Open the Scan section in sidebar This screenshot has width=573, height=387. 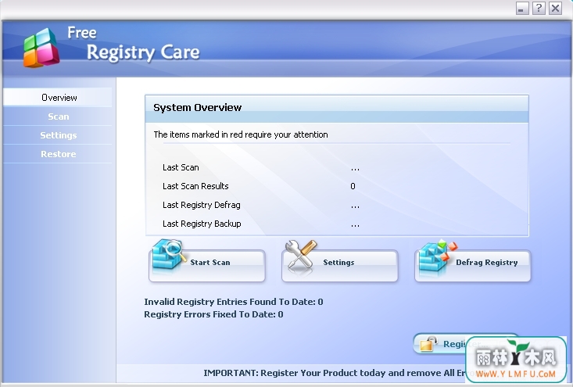click(x=58, y=116)
